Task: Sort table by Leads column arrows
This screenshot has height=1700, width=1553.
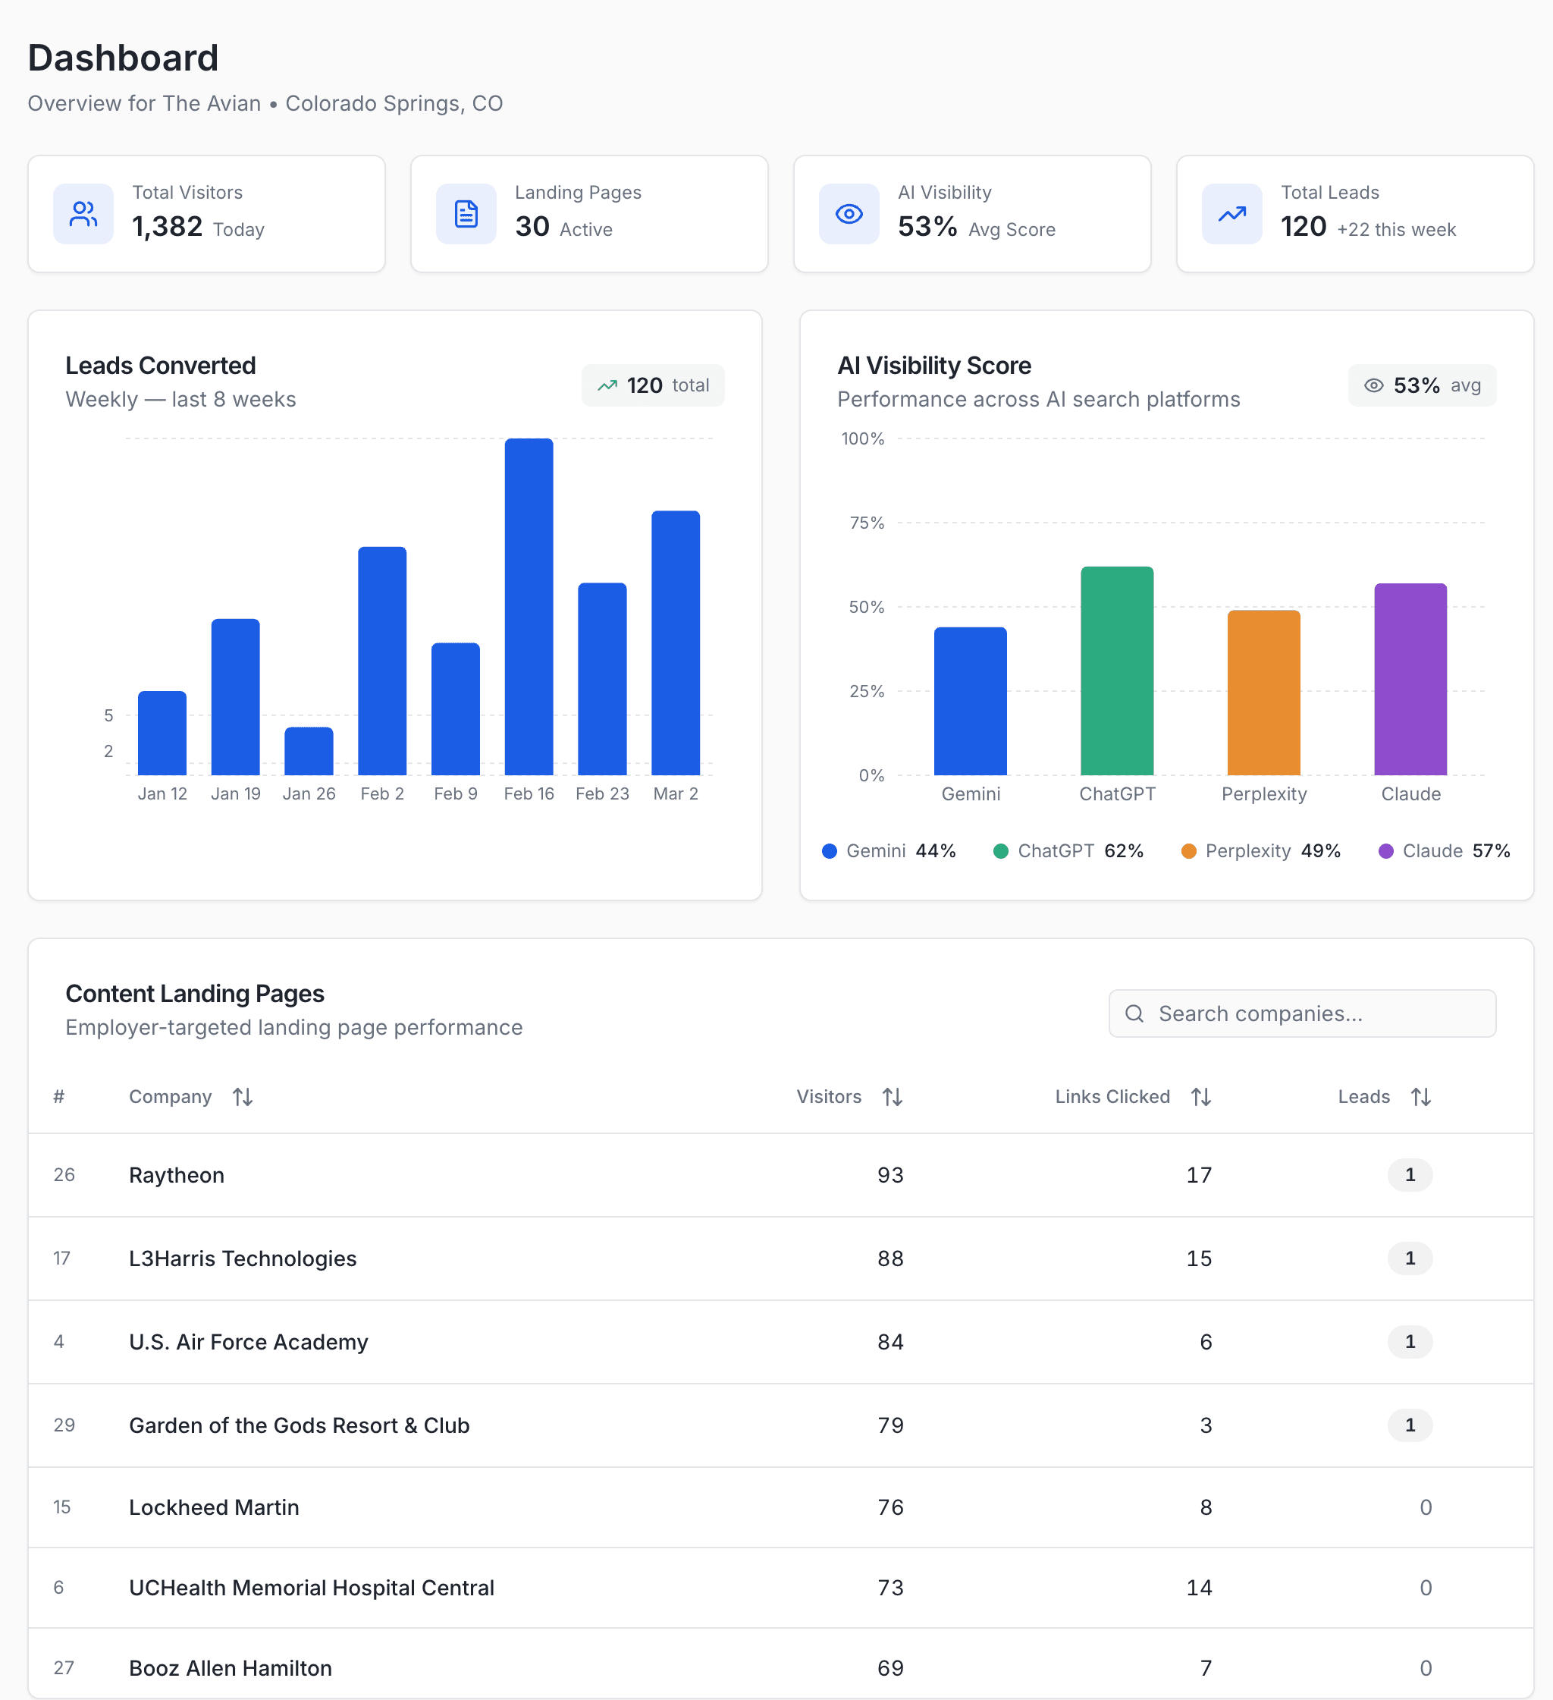Action: (1422, 1097)
